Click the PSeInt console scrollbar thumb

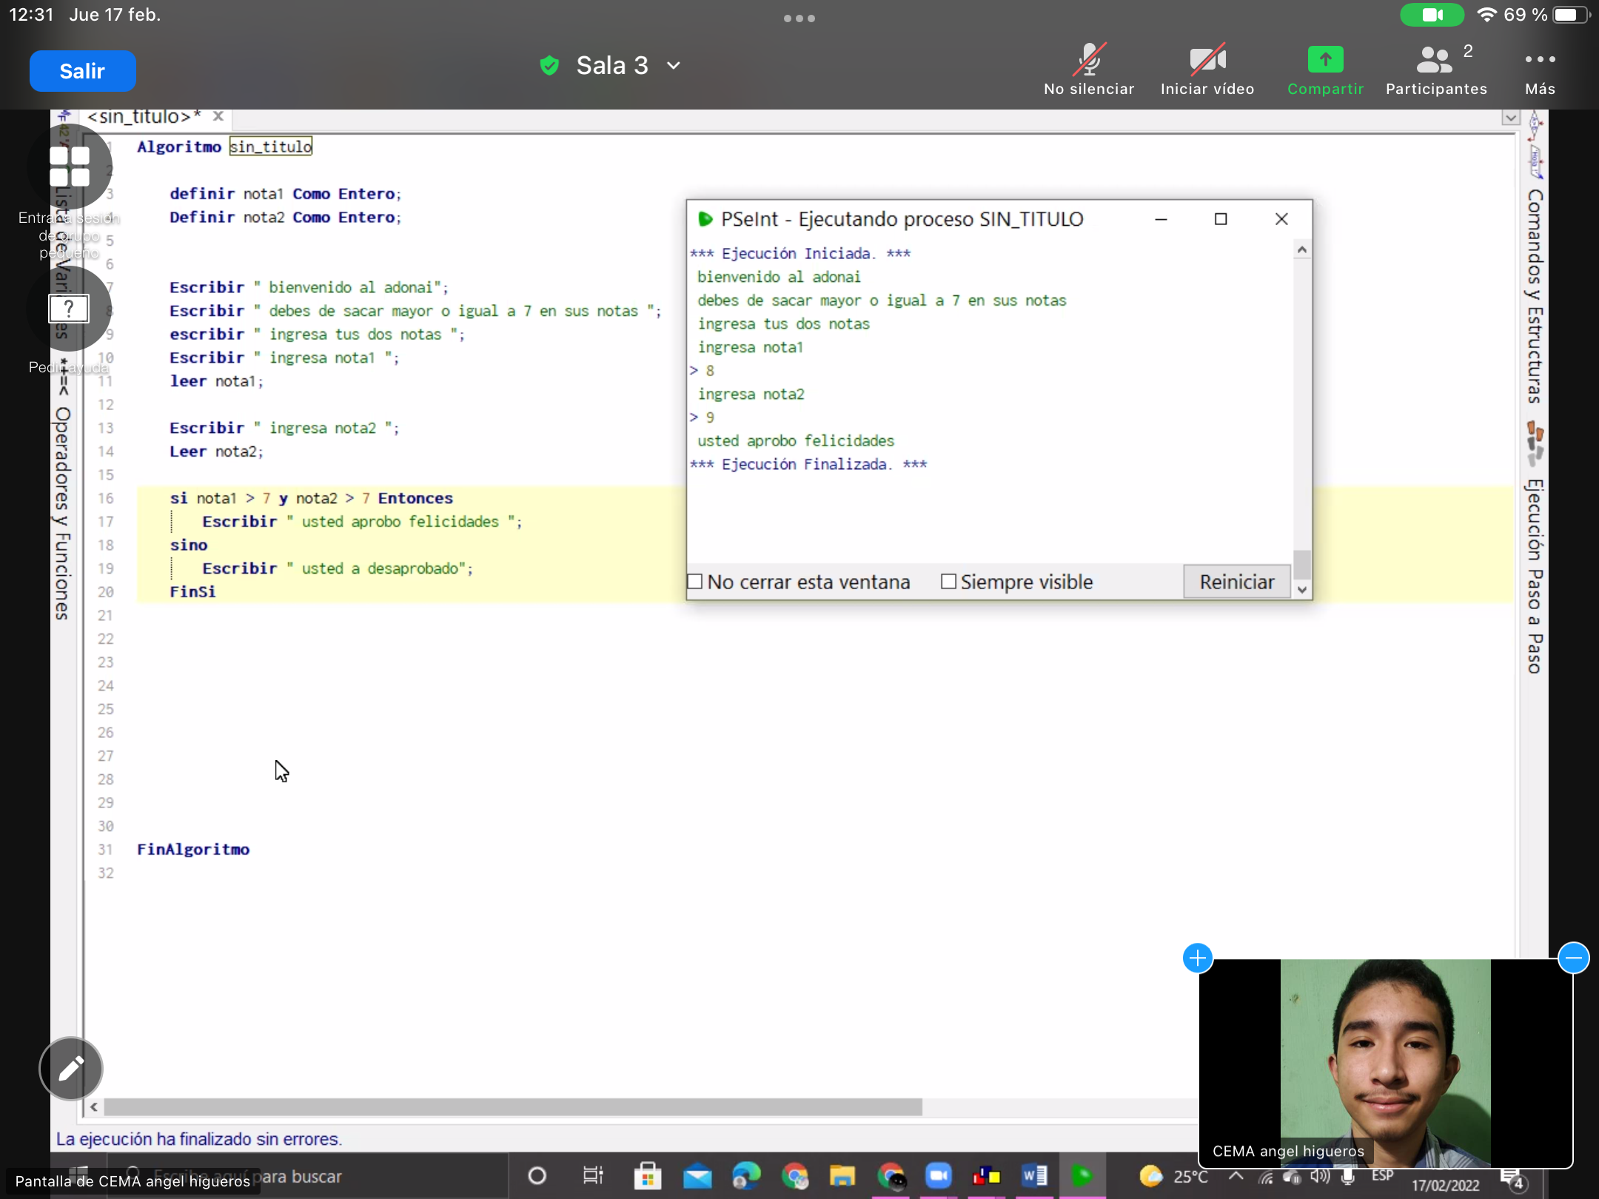(1302, 564)
